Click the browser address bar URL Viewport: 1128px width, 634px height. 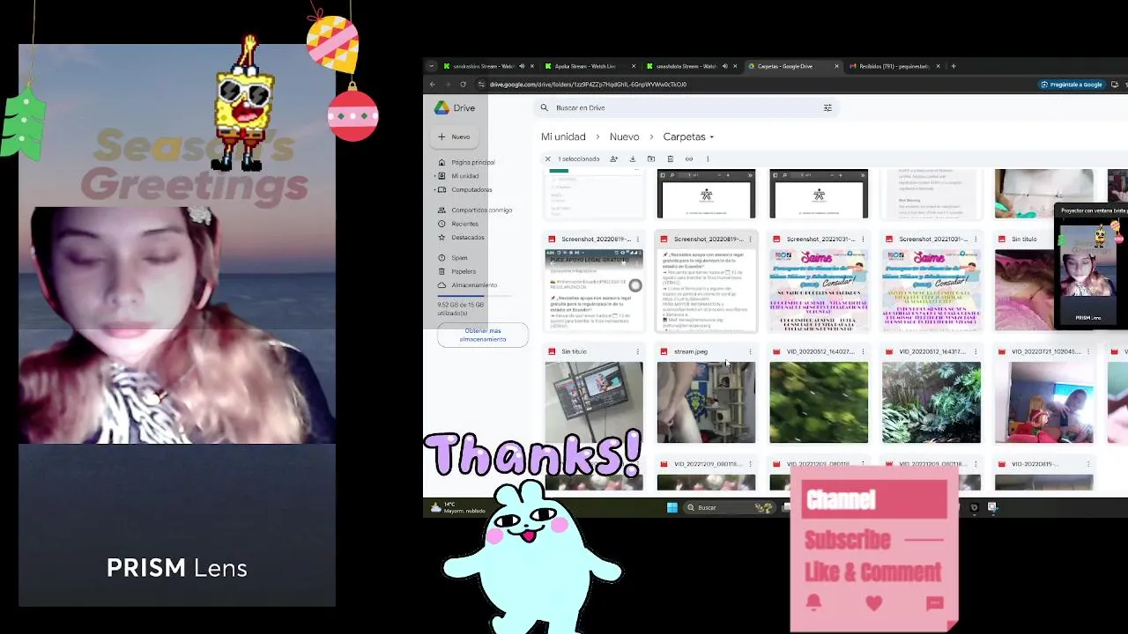coord(588,85)
